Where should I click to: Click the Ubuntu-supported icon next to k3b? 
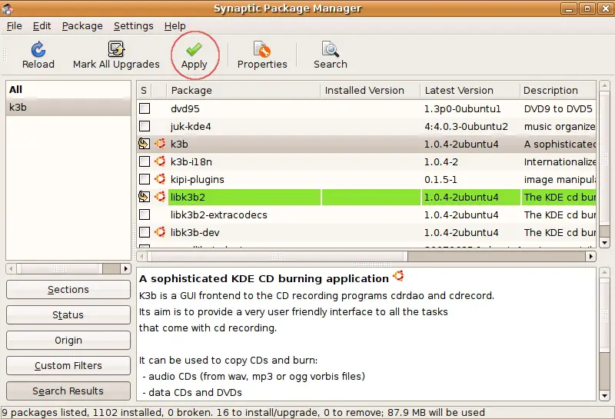point(160,144)
